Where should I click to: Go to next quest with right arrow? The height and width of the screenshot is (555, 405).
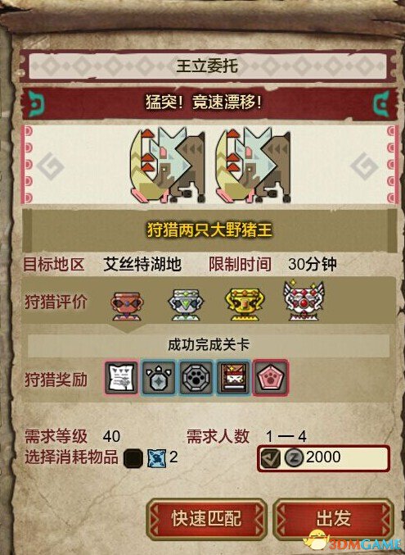[364, 166]
